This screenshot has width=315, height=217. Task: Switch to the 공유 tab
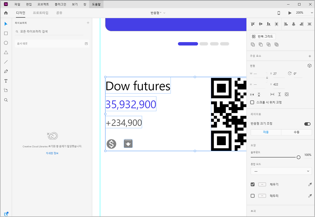click(x=59, y=13)
